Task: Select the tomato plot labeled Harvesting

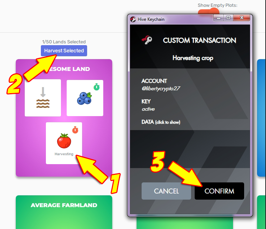Action: [64, 143]
